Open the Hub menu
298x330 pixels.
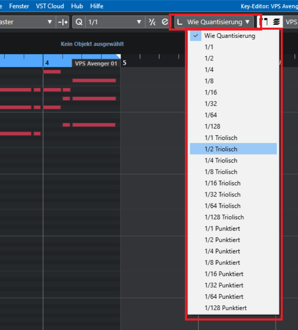pyautogui.click(x=77, y=6)
